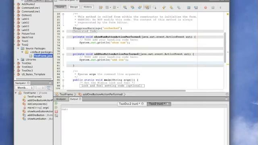
Task: Minimize the Navigator panel via its corner icon
Action: [x=50, y=83]
